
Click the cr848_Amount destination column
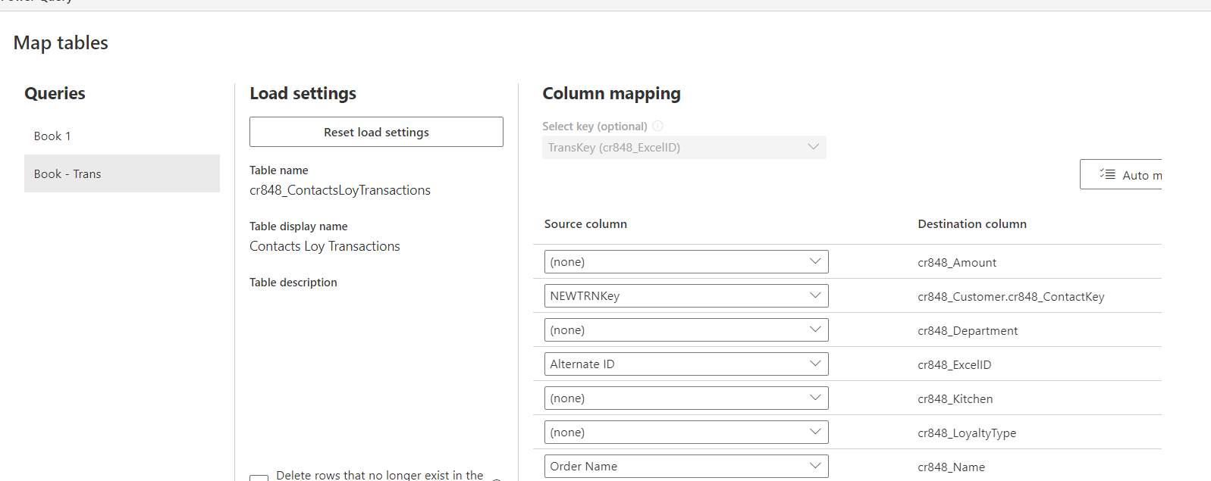tap(957, 263)
